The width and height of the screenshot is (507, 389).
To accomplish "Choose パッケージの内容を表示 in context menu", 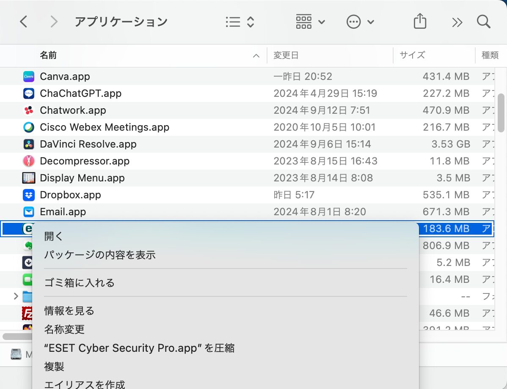I will coord(100,255).
